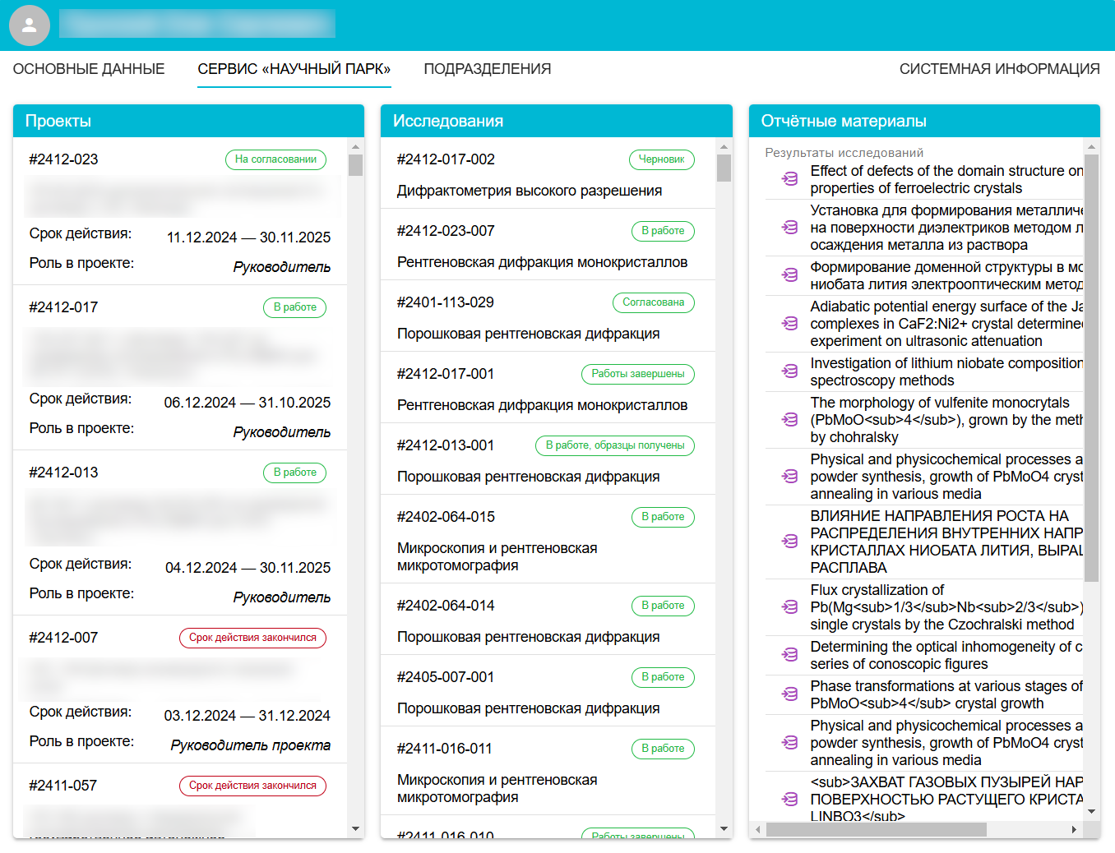Open 'Effect of defects of the domain structure' report

(x=946, y=179)
